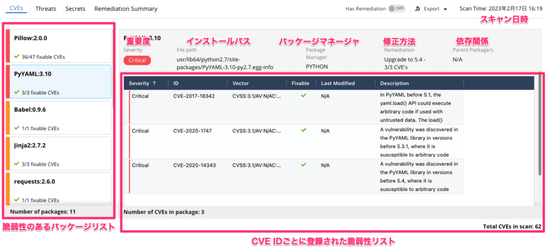Switch to the CVEs tab
This screenshot has width=550, height=248.
point(17,9)
